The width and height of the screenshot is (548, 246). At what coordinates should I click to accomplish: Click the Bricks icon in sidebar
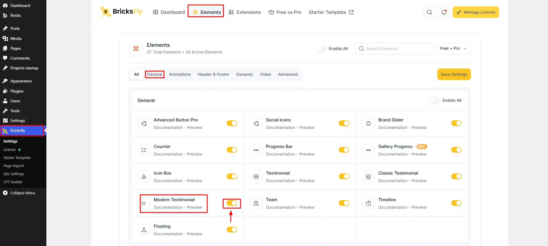pyautogui.click(x=5, y=15)
